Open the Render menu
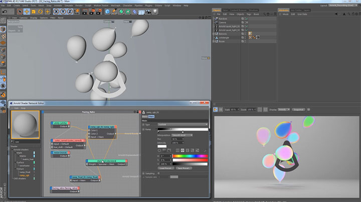This screenshot has height=202, width=361. tap(79, 6)
